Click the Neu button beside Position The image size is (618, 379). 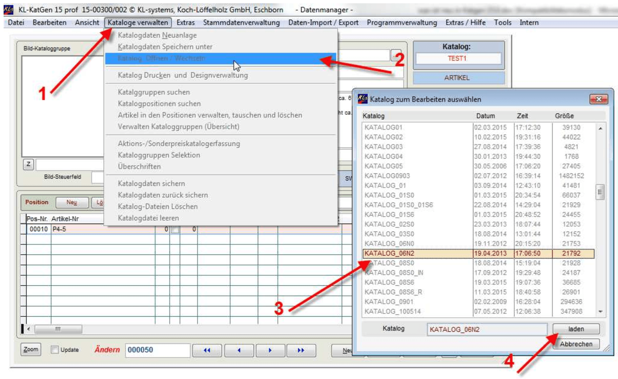point(72,202)
